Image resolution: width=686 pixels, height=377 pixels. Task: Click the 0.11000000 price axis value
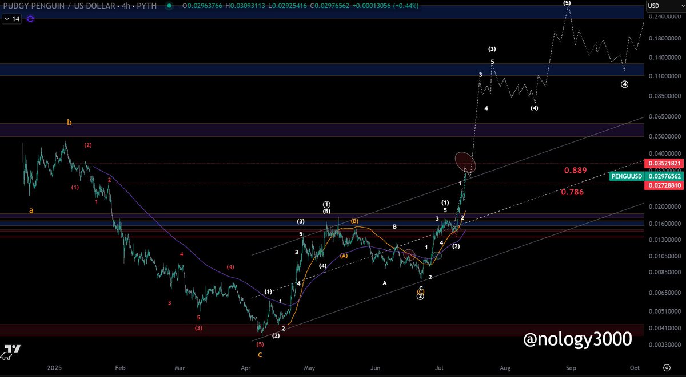tap(664, 76)
